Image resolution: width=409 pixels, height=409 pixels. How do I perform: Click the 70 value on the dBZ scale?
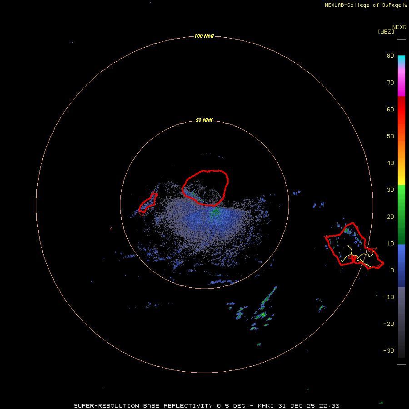[390, 83]
